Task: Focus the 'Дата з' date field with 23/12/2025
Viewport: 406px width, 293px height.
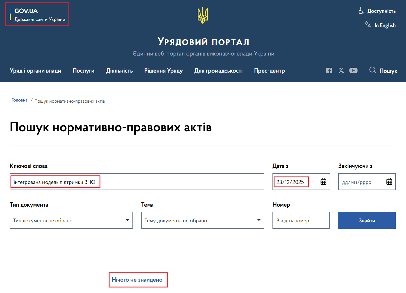Action: point(301,182)
